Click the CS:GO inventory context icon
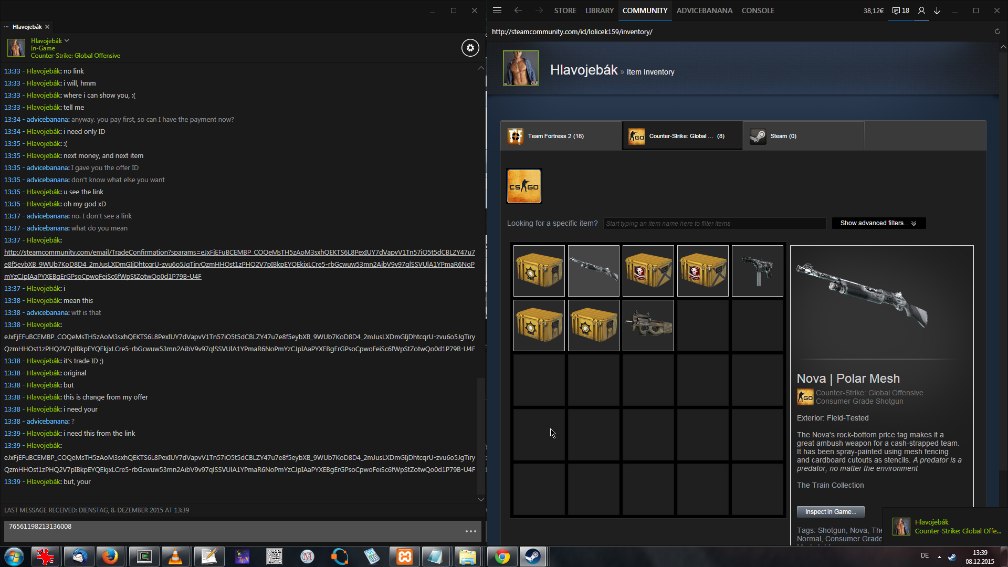 [x=524, y=186]
